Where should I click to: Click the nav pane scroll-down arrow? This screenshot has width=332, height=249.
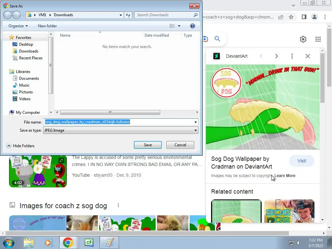51,113
